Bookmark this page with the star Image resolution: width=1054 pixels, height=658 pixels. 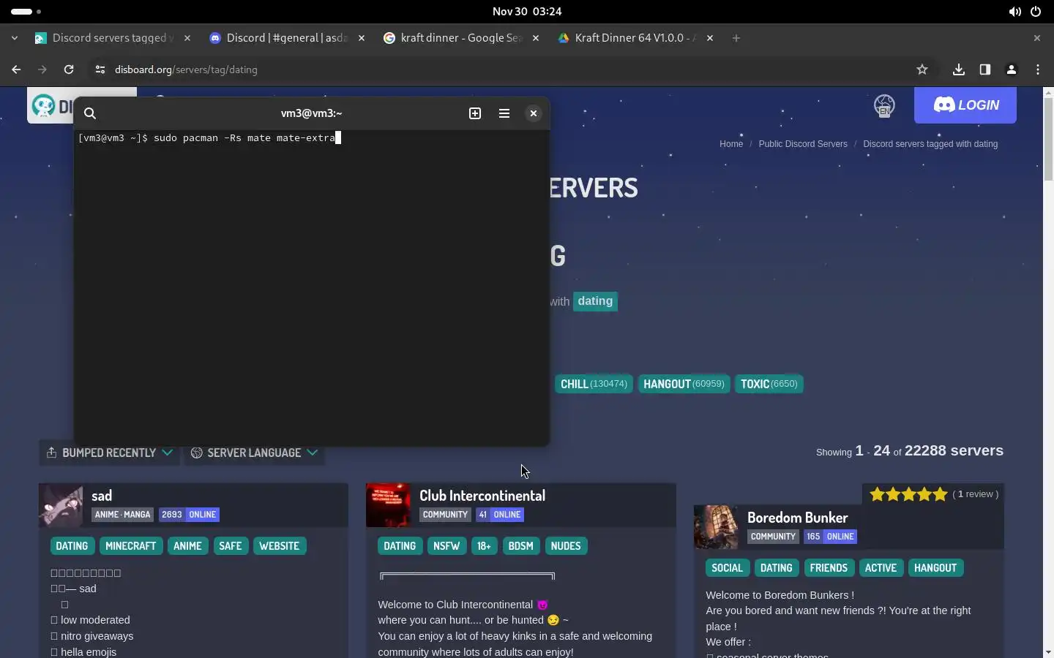922,69
